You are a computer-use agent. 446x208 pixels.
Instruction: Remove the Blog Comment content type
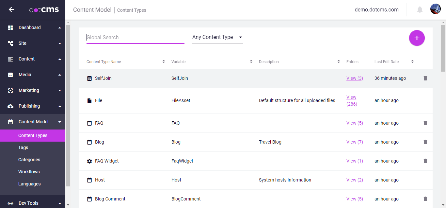pyautogui.click(x=425, y=199)
